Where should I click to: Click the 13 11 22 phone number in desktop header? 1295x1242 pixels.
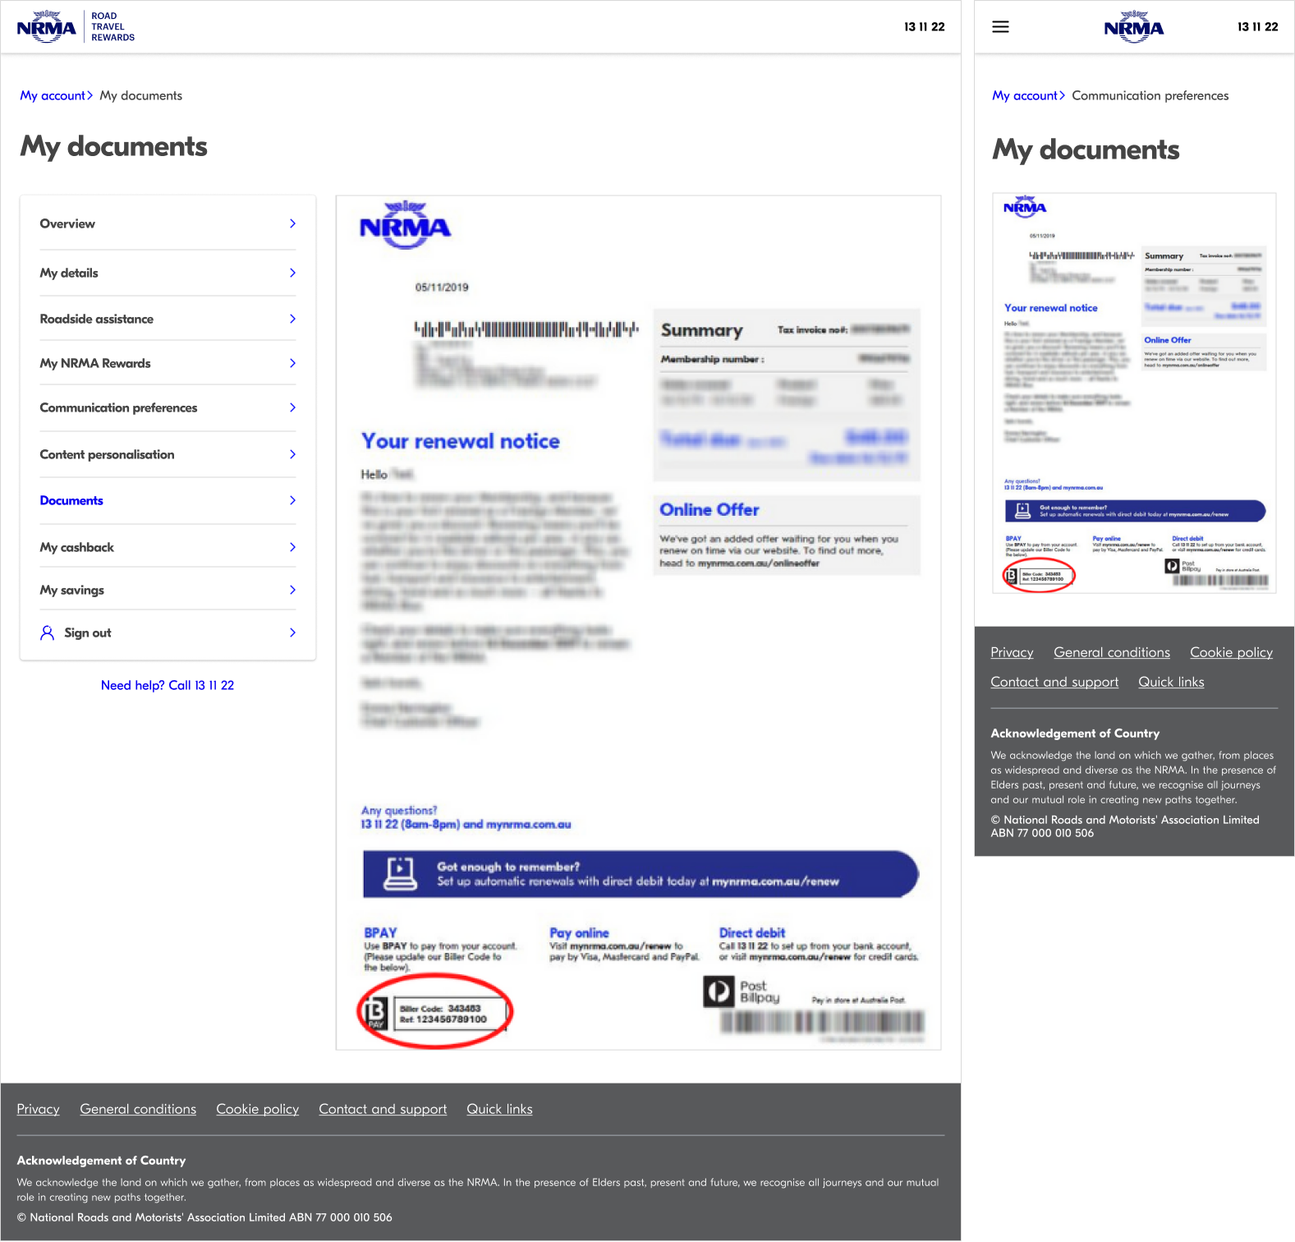(925, 27)
